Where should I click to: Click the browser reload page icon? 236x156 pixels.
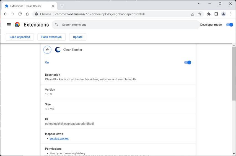click(20, 14)
